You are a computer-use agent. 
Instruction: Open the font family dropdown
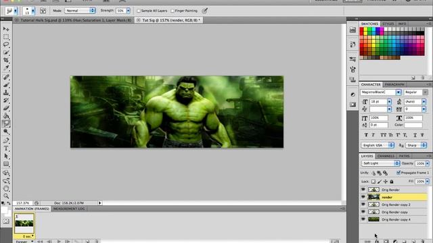[x=398, y=92]
